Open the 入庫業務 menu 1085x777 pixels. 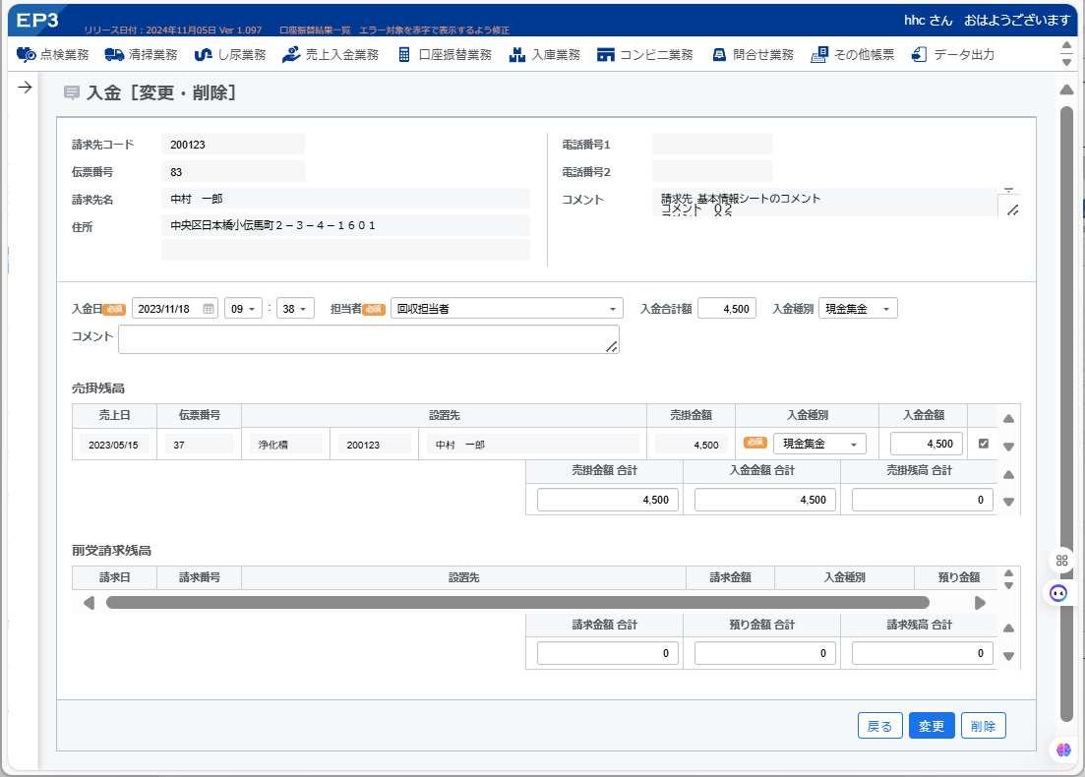pos(545,55)
